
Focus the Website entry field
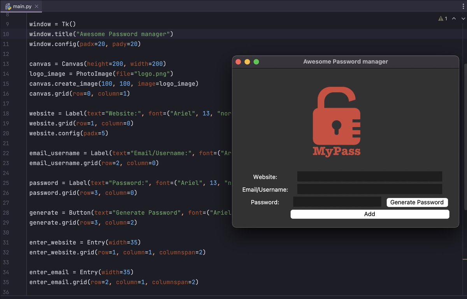[369, 177]
